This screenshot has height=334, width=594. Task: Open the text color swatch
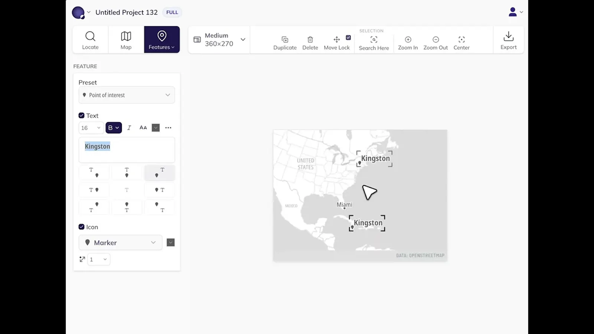pos(156,128)
